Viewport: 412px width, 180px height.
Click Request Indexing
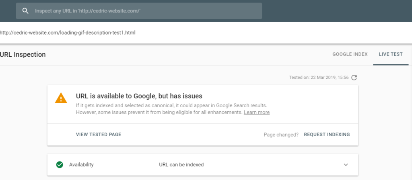pyautogui.click(x=327, y=135)
